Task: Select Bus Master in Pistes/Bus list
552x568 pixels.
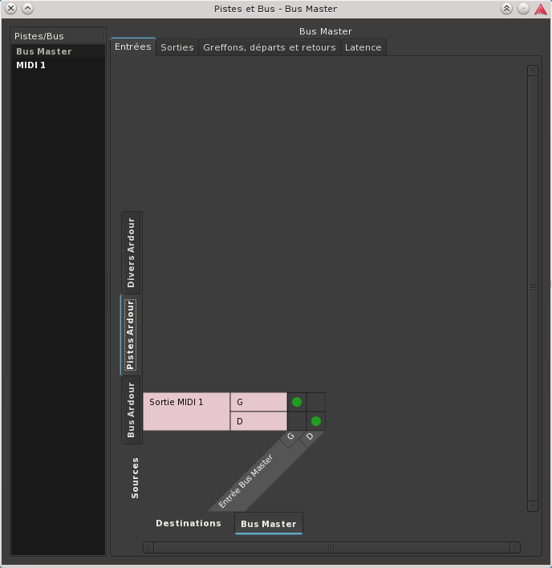Action: 58,51
